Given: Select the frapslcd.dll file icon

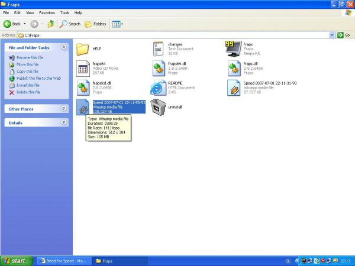Looking at the screenshot, I should pyautogui.click(x=82, y=87).
